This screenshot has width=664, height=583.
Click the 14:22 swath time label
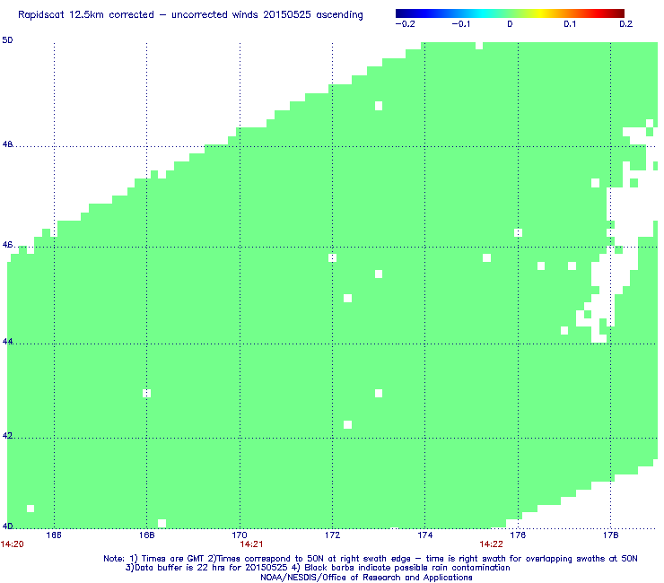(x=491, y=544)
